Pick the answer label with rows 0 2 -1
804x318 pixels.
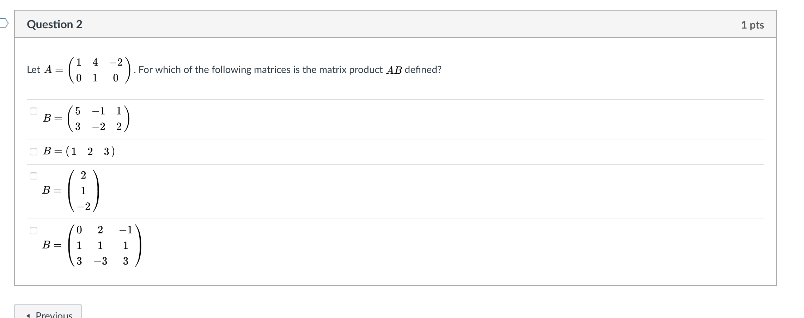point(92,245)
